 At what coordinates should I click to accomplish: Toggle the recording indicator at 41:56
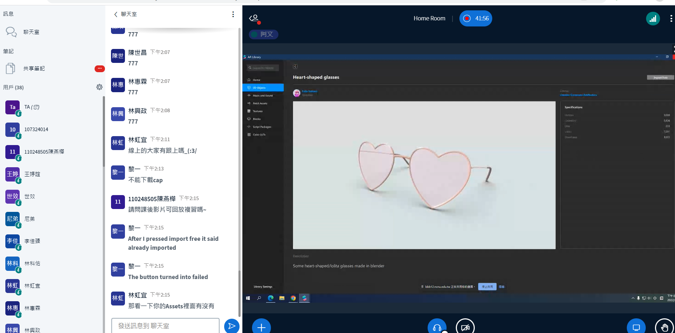[x=475, y=19]
